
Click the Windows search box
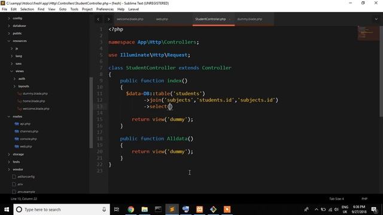tap(62, 210)
